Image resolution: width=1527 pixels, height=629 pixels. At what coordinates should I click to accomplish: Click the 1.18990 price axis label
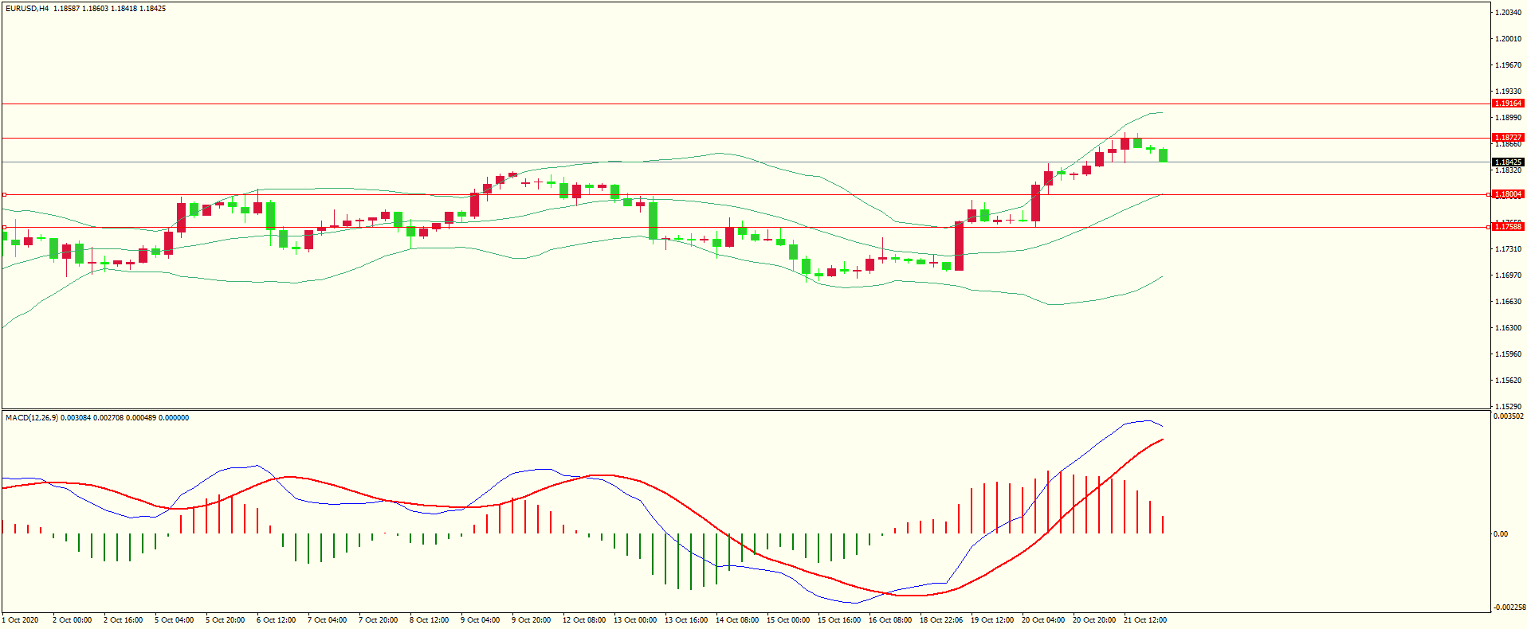click(1509, 118)
